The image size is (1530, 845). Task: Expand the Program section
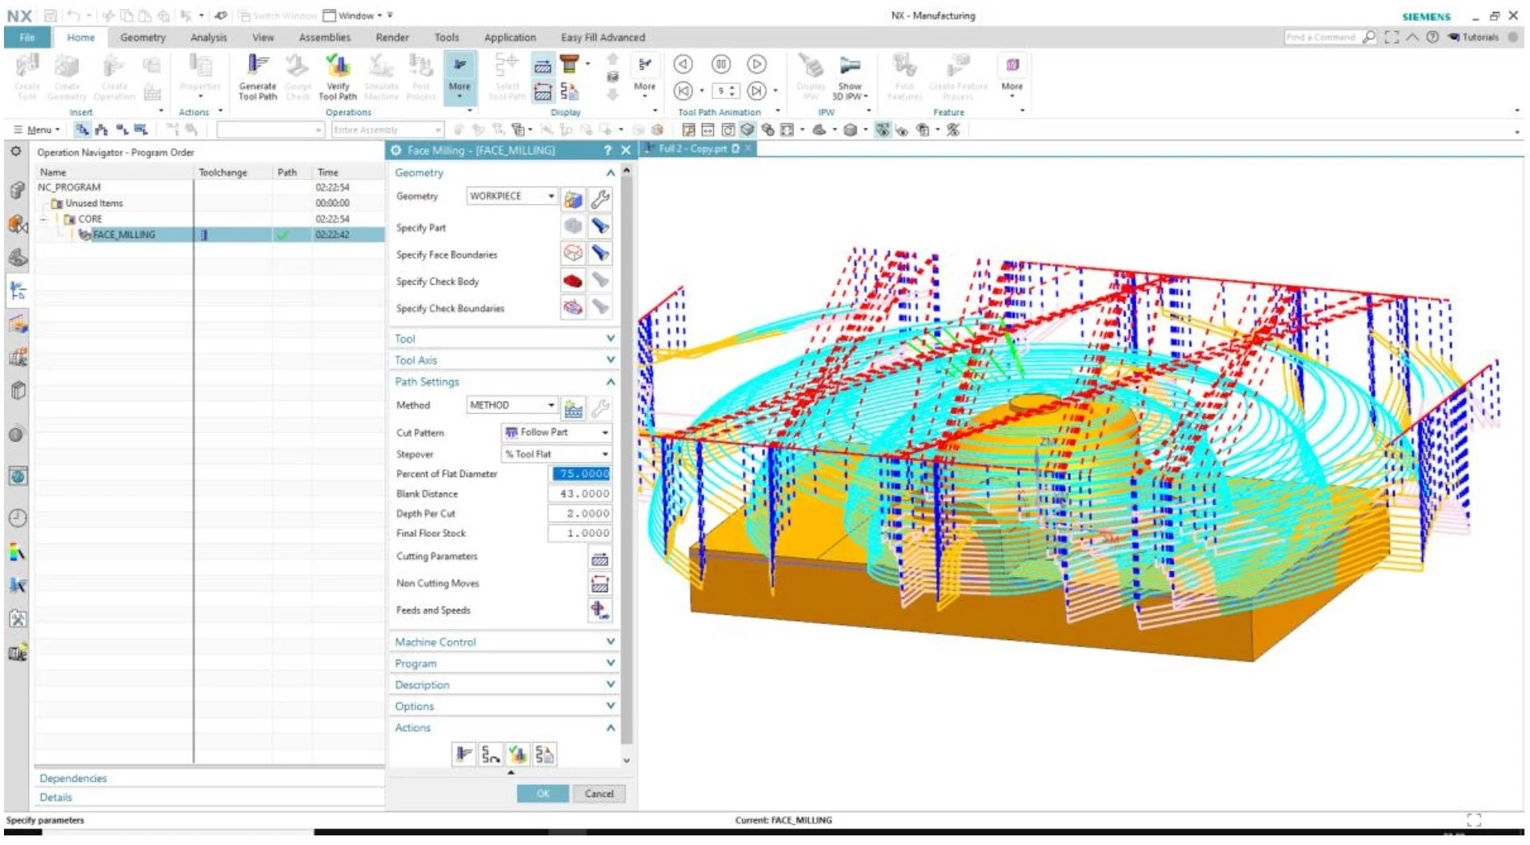pyautogui.click(x=505, y=664)
